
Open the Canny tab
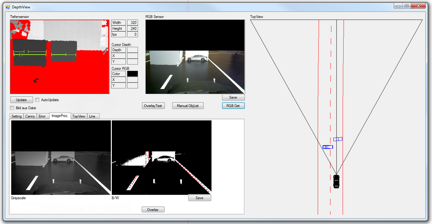click(x=30, y=116)
